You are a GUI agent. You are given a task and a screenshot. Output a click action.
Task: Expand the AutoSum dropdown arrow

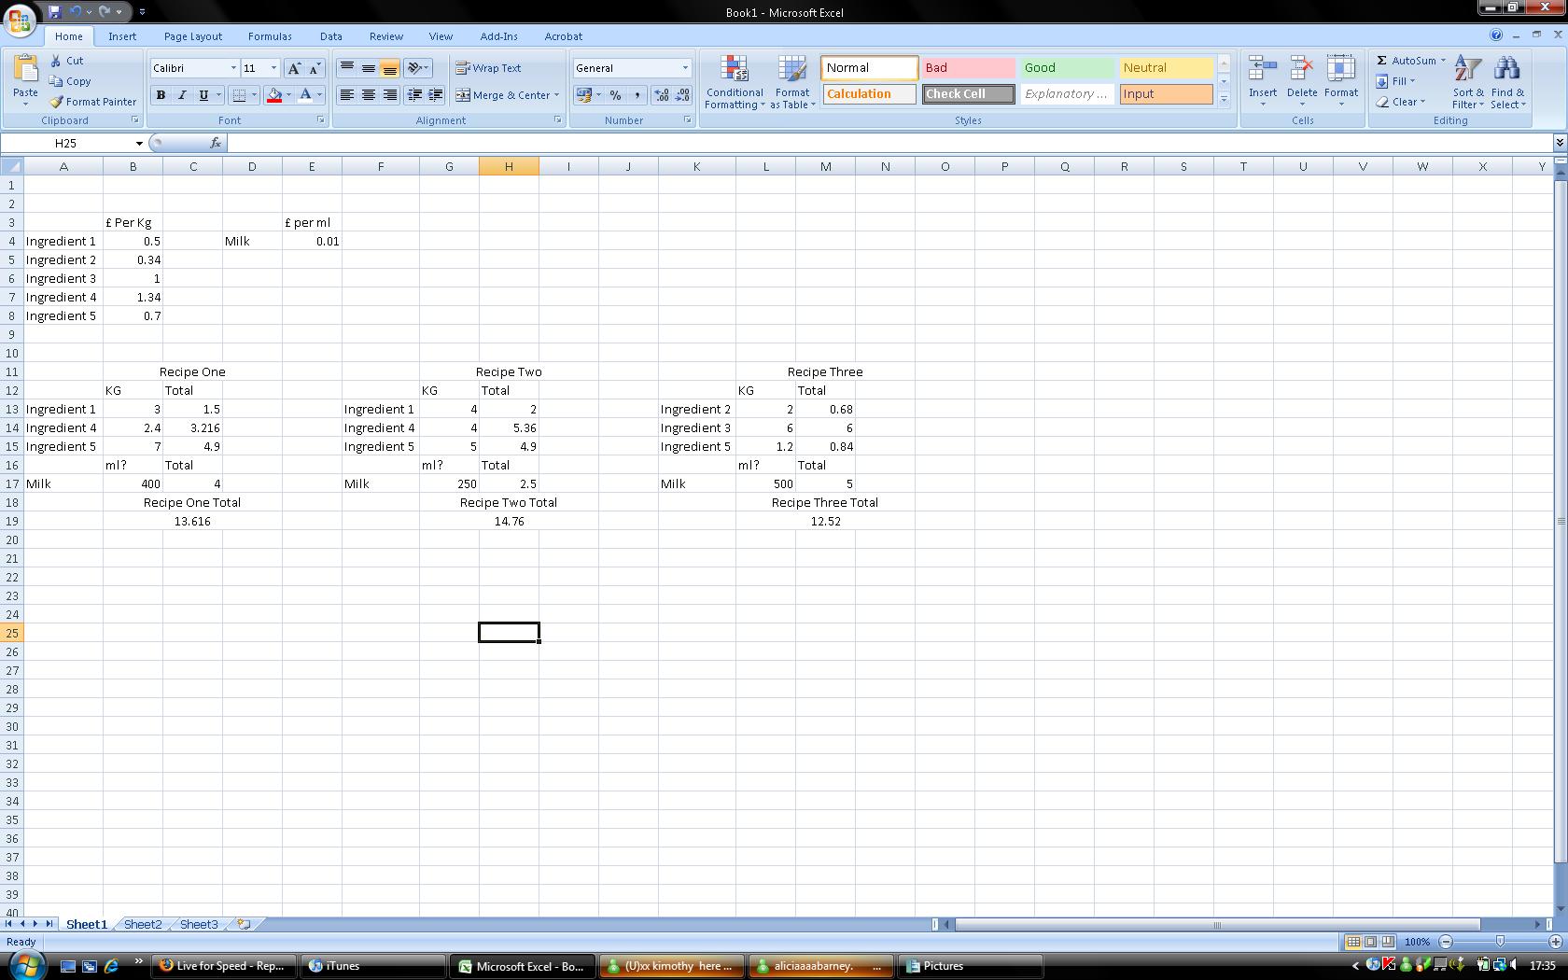1443,61
